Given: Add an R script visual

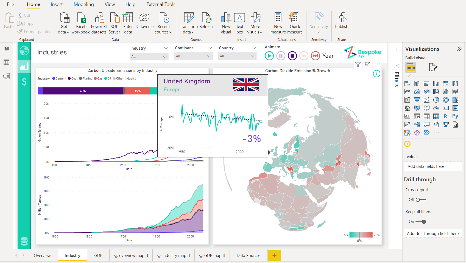Looking at the screenshot, I should (446, 116).
